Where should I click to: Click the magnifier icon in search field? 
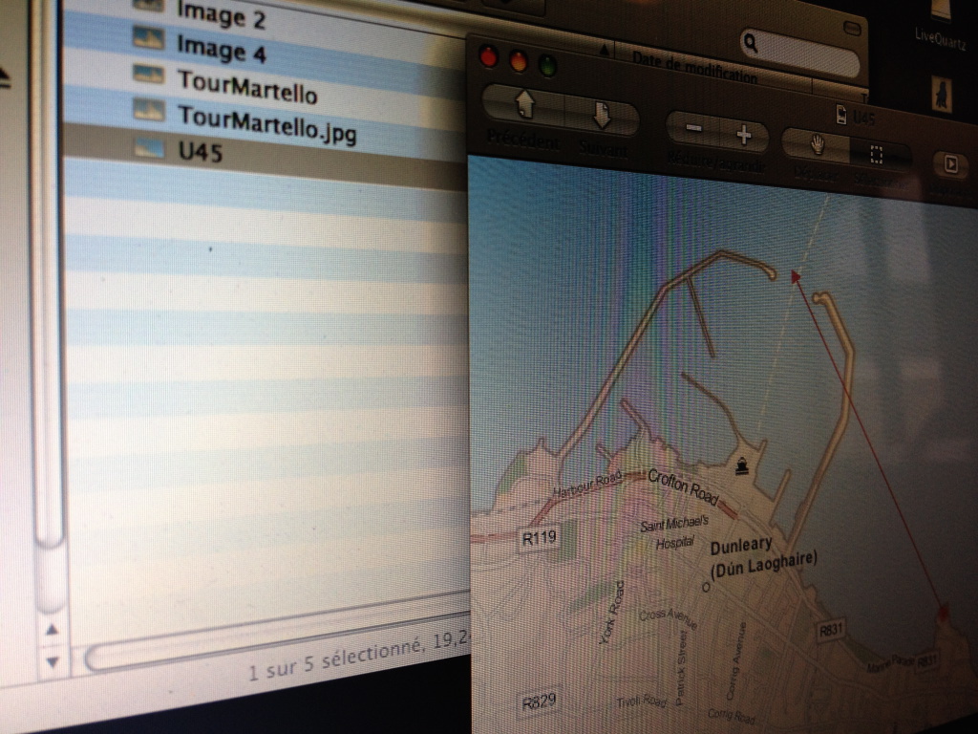click(x=751, y=43)
